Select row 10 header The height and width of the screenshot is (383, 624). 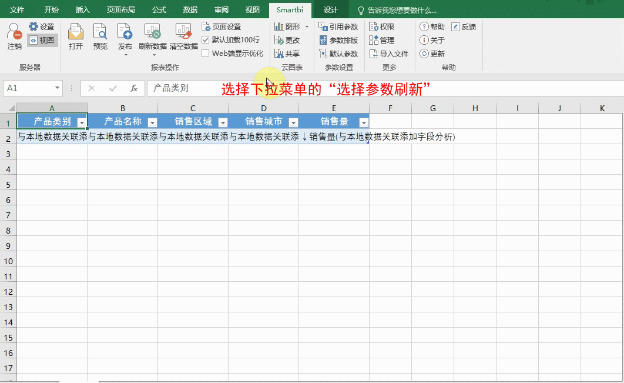click(x=8, y=261)
